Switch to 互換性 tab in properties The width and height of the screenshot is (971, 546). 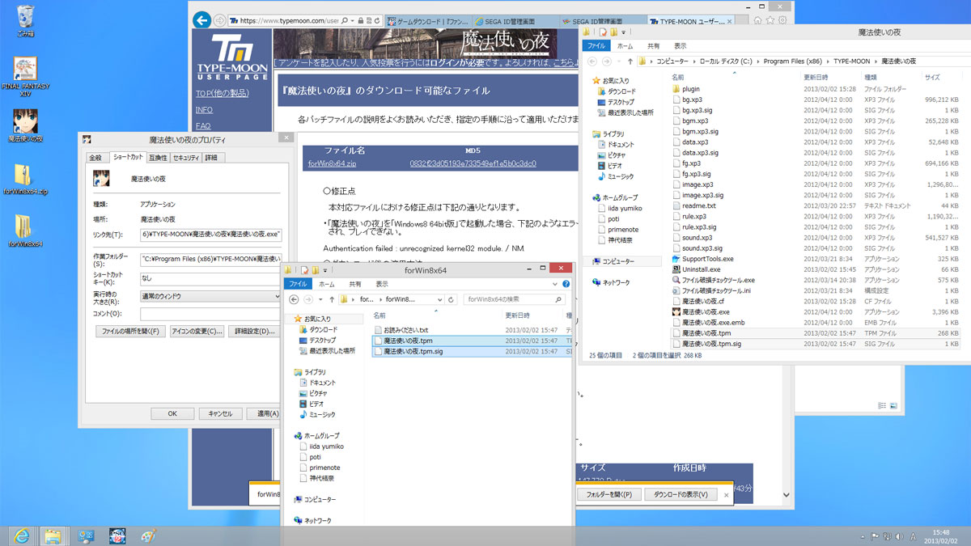(159, 157)
